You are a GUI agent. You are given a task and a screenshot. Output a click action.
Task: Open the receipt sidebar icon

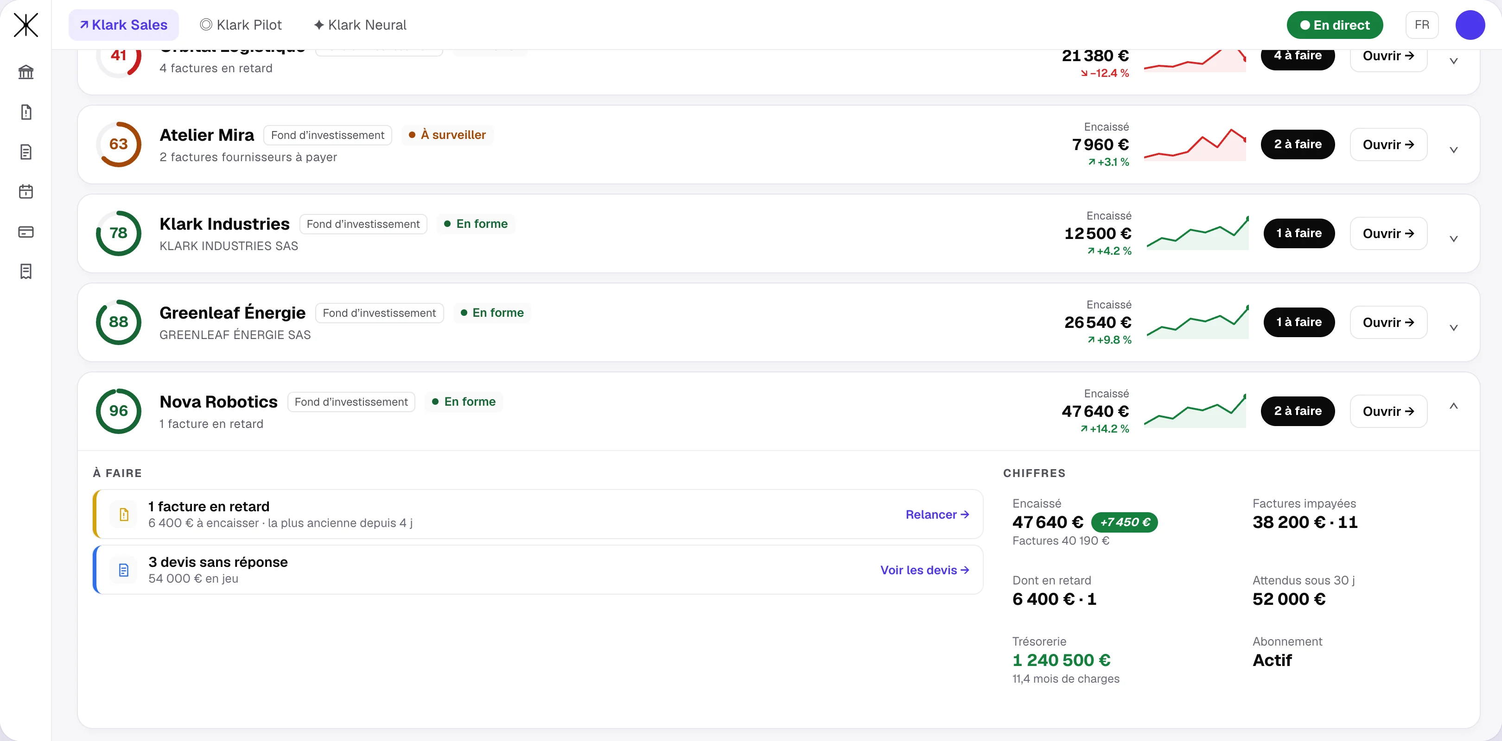tap(25, 271)
